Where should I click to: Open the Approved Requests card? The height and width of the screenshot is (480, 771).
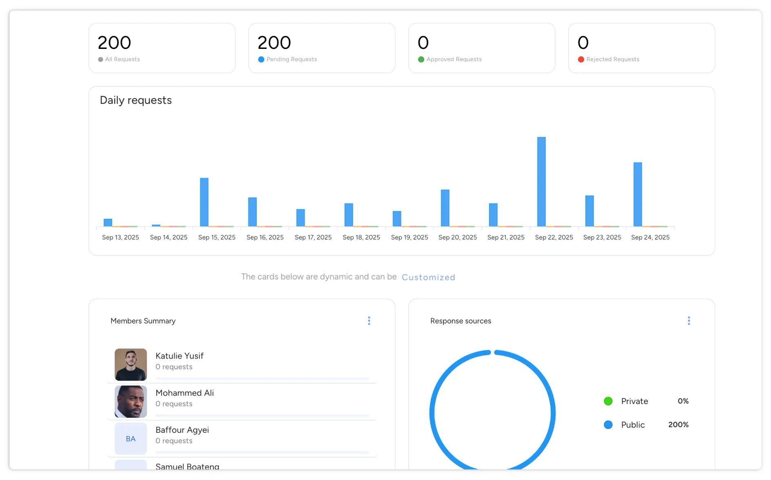(x=481, y=48)
